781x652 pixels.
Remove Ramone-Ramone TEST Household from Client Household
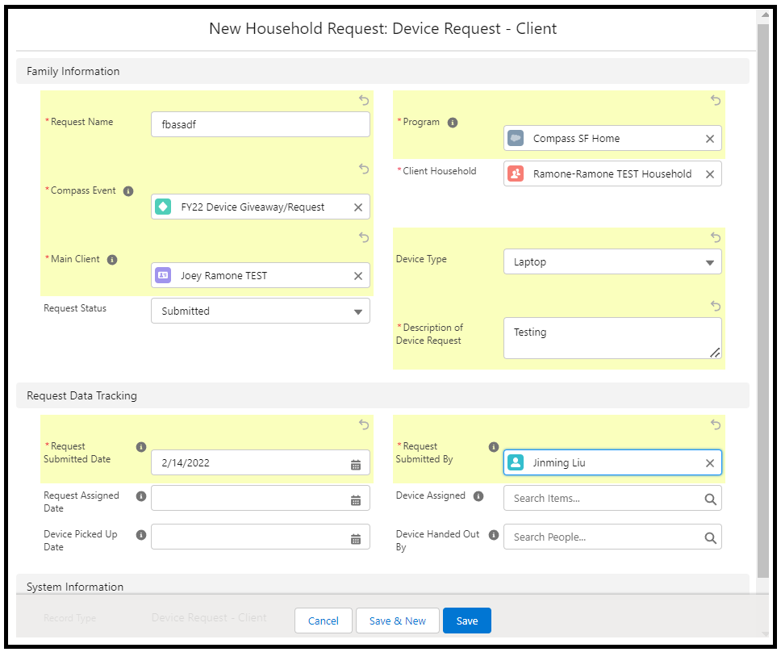pos(710,174)
